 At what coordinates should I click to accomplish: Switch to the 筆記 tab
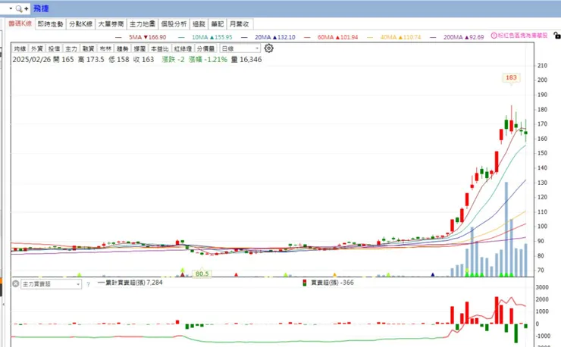click(217, 24)
